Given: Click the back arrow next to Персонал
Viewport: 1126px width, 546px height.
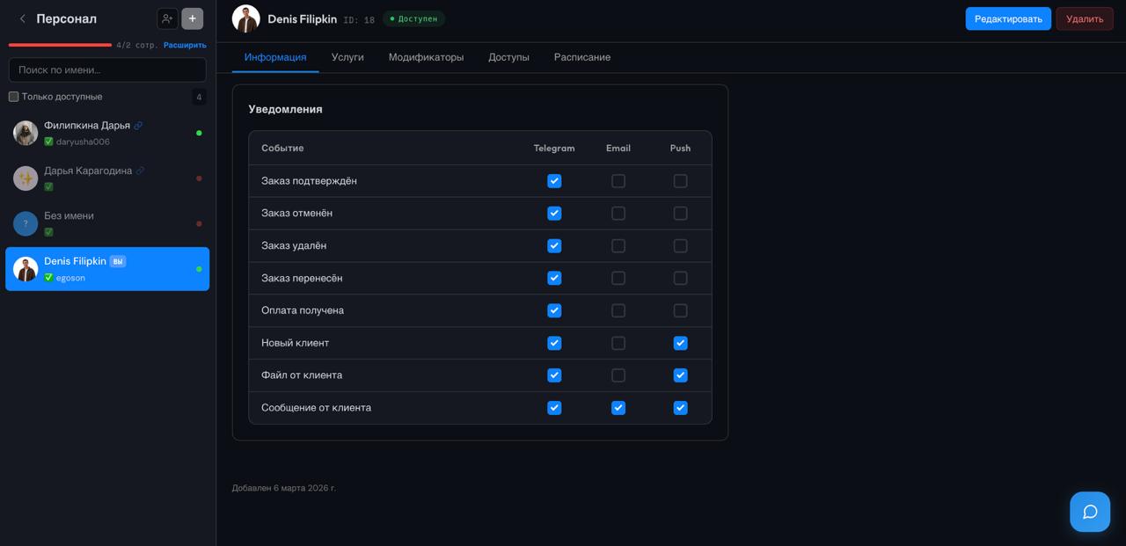Looking at the screenshot, I should 22,18.
